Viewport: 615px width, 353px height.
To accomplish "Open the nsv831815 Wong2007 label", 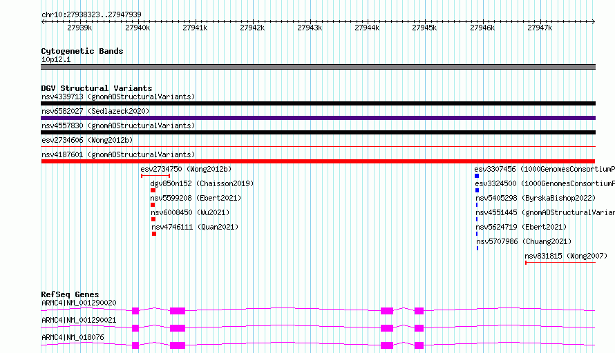I will 566,256.
